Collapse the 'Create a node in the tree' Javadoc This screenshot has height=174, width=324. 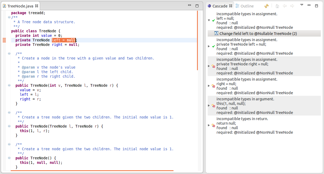pos(9,54)
